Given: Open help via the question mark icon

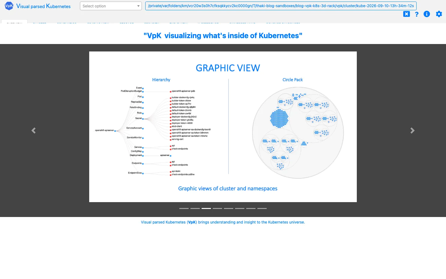Looking at the screenshot, I should (417, 14).
